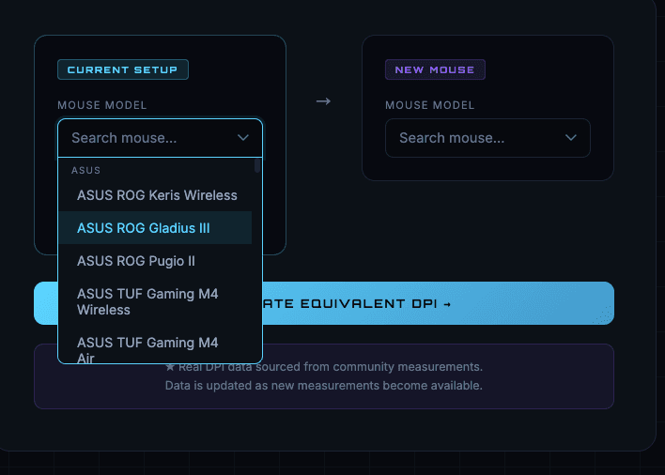Viewport: 665px width, 475px height.
Task: Expand the New Mouse dropdown chevron
Action: 571,138
